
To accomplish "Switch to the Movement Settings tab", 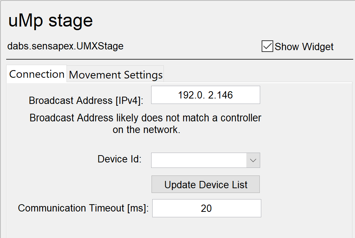I will point(115,74).
